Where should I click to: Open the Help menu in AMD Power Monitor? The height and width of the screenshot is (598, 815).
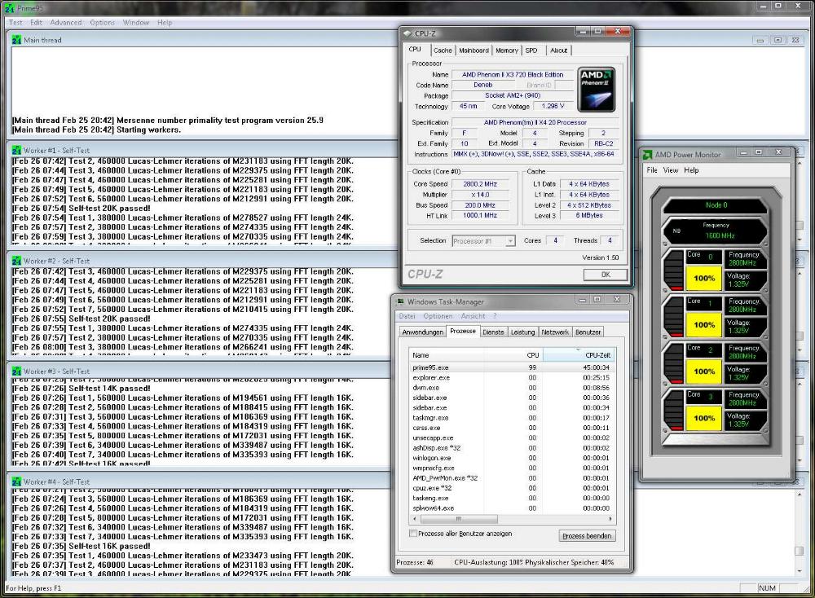point(691,170)
